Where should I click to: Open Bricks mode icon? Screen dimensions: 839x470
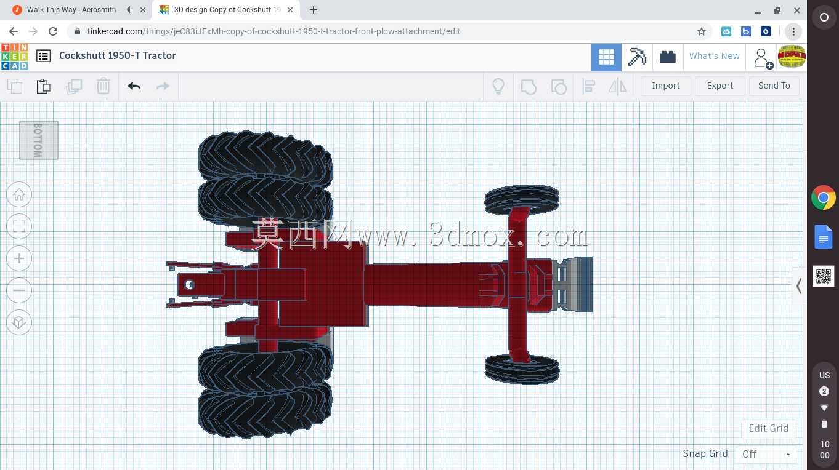click(668, 57)
